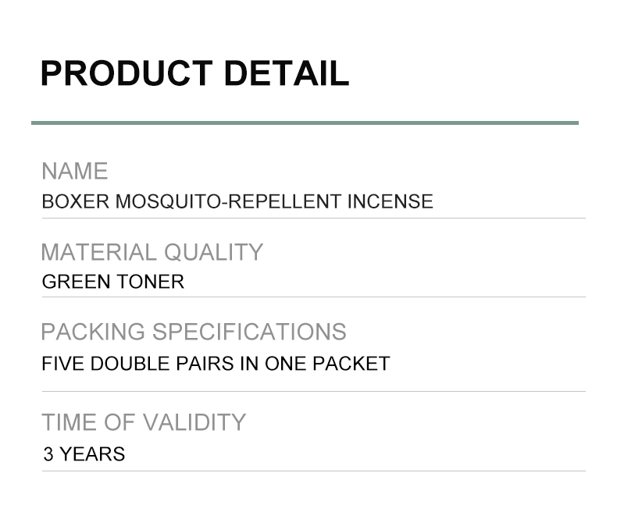Image resolution: width=617 pixels, height=519 pixels.
Task: Click the word DETAIL in the title
Action: point(287,73)
